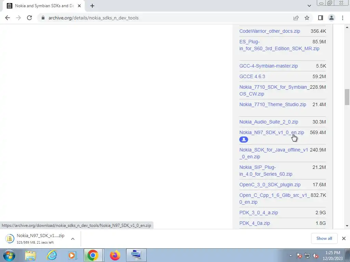The height and width of the screenshot is (262, 350).
Task: Open the Chrome profile avatar menu
Action: tap(332, 18)
